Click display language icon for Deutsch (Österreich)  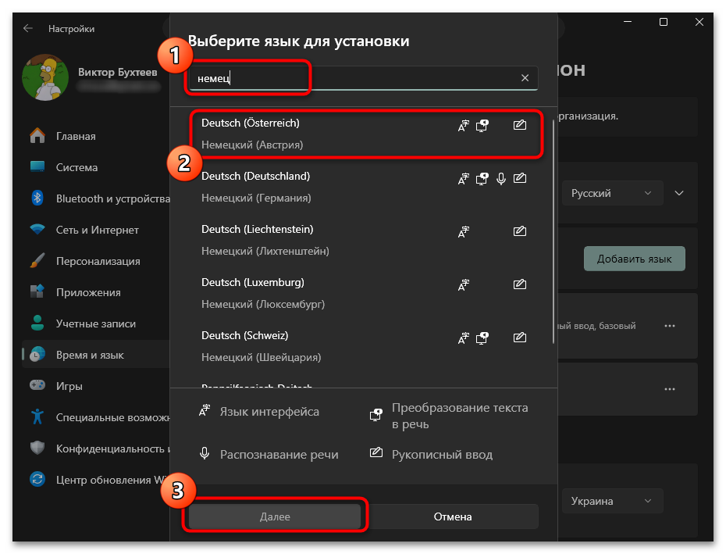click(x=464, y=126)
